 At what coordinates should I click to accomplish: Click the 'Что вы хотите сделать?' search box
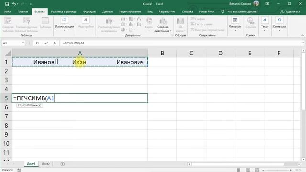(242, 11)
